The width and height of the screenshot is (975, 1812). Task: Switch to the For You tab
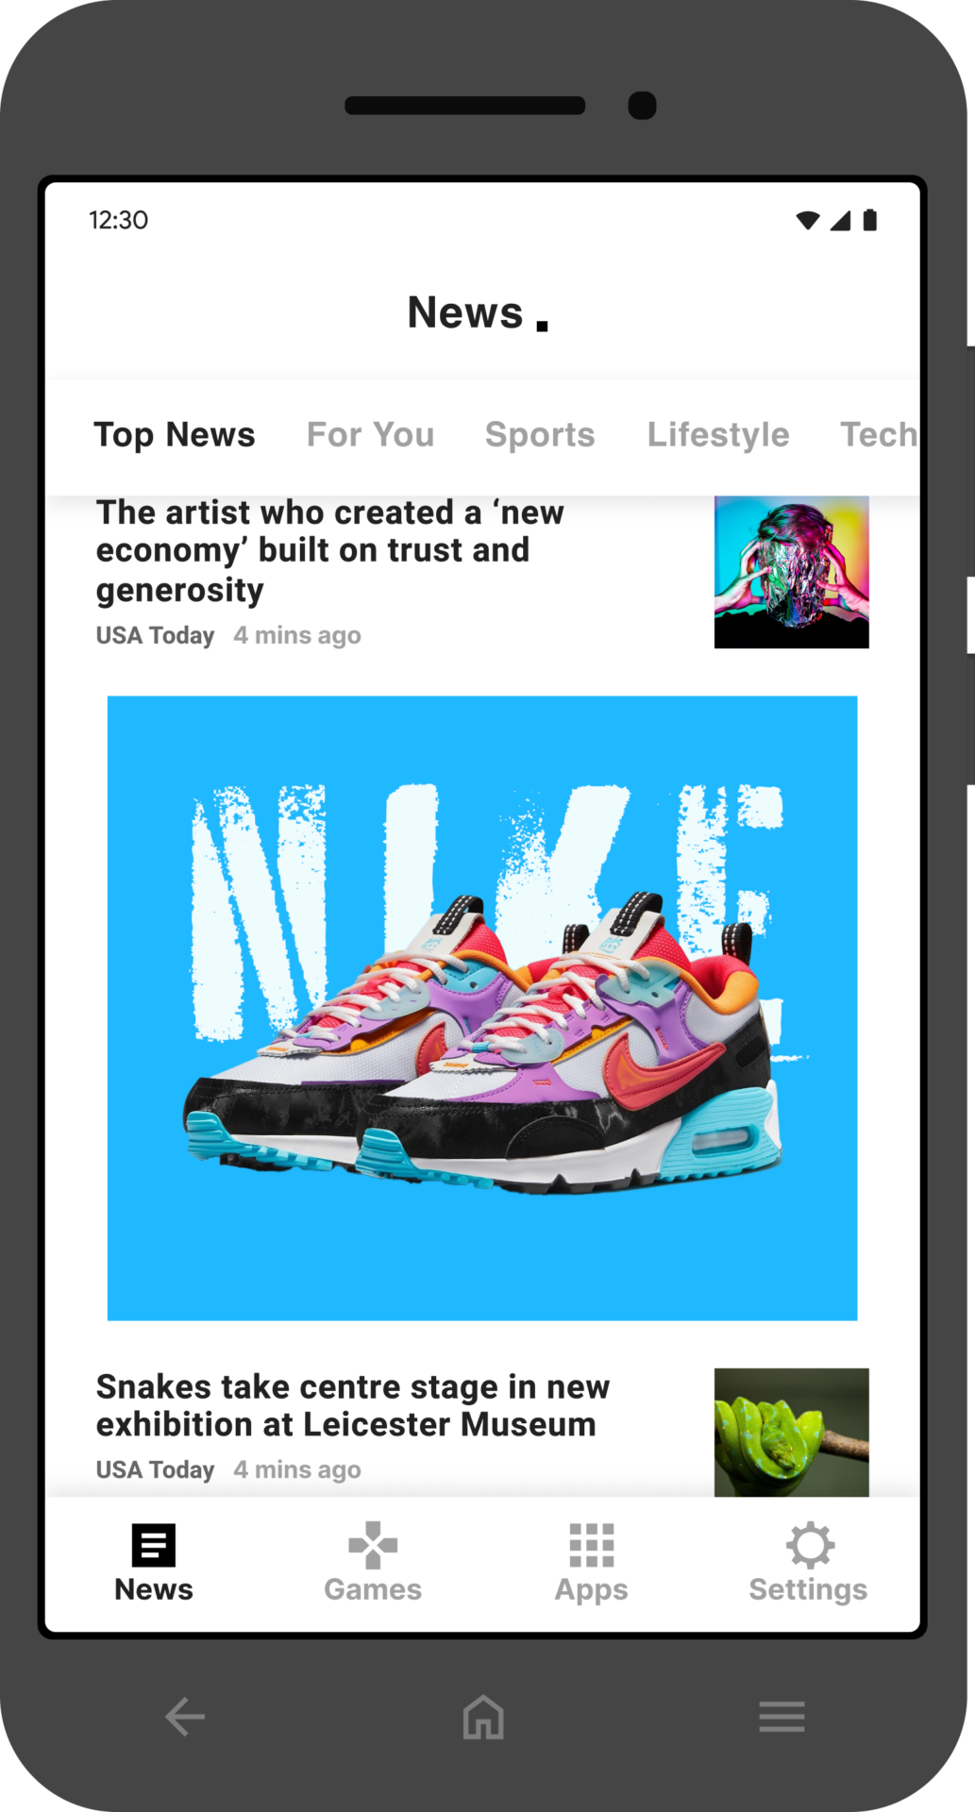click(x=371, y=435)
